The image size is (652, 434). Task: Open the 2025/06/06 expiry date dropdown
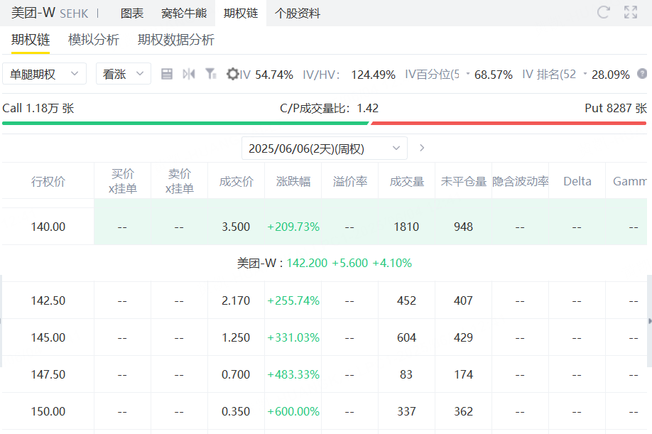tap(325, 148)
